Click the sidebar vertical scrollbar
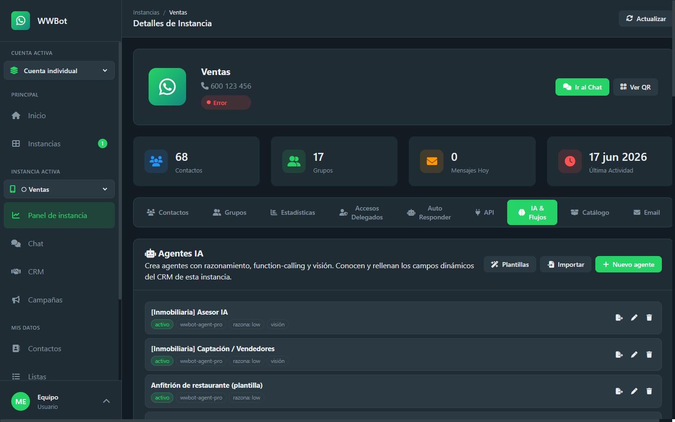The image size is (675, 422). 120,171
